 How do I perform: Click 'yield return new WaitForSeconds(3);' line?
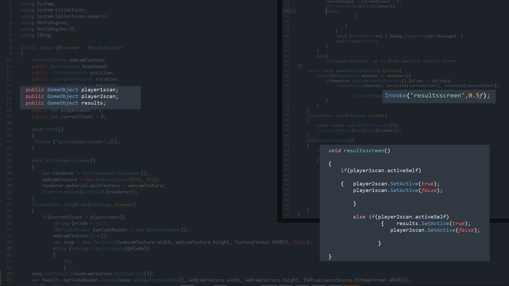tap(358, 125)
